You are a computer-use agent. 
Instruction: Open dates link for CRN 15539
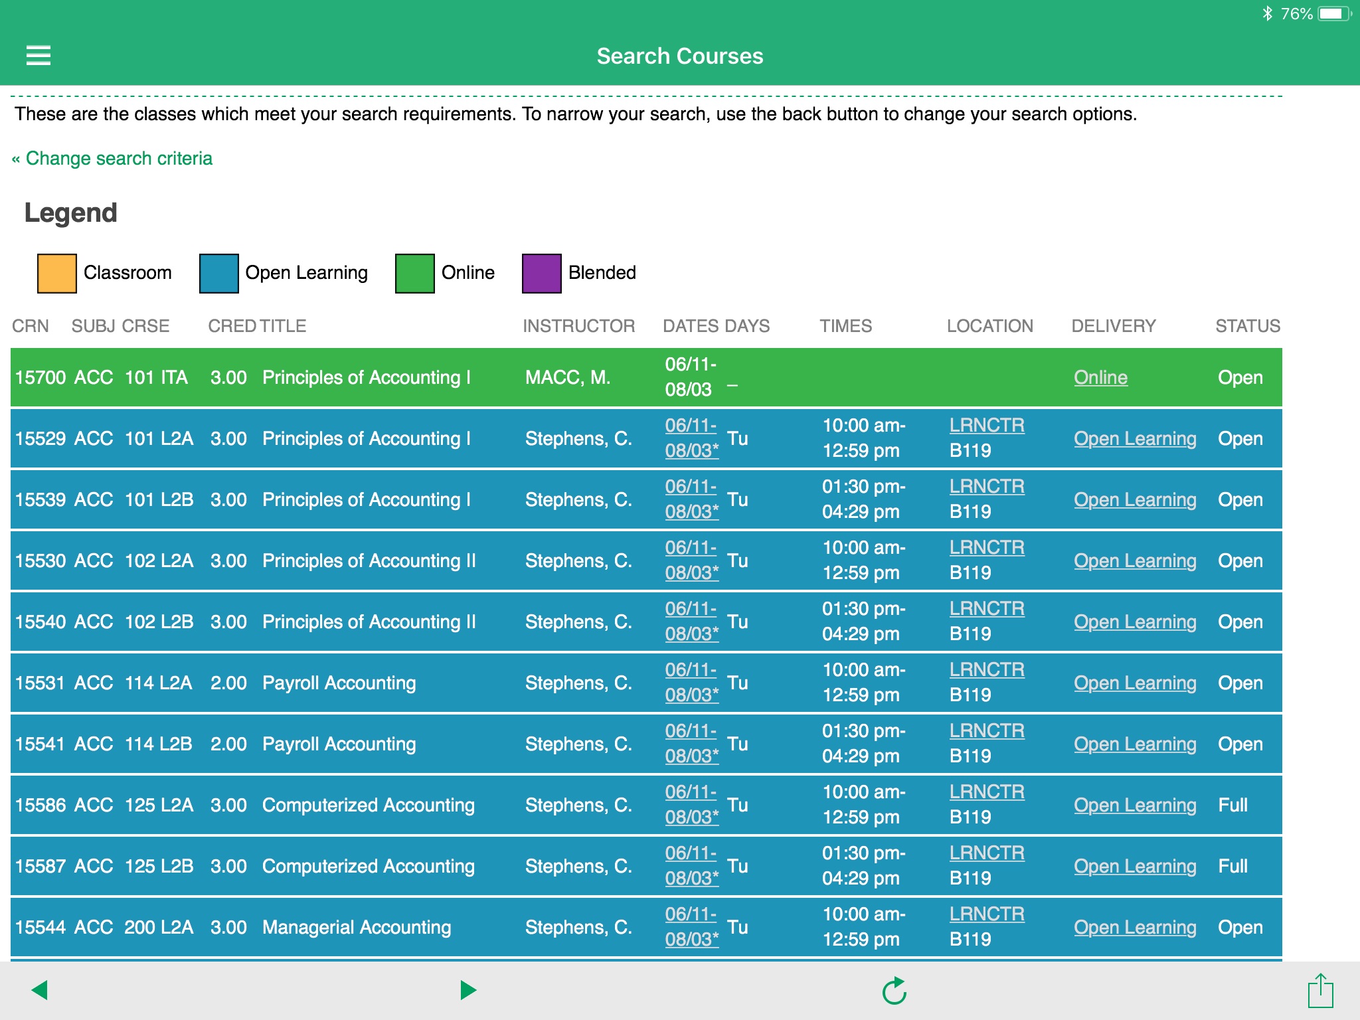click(691, 499)
